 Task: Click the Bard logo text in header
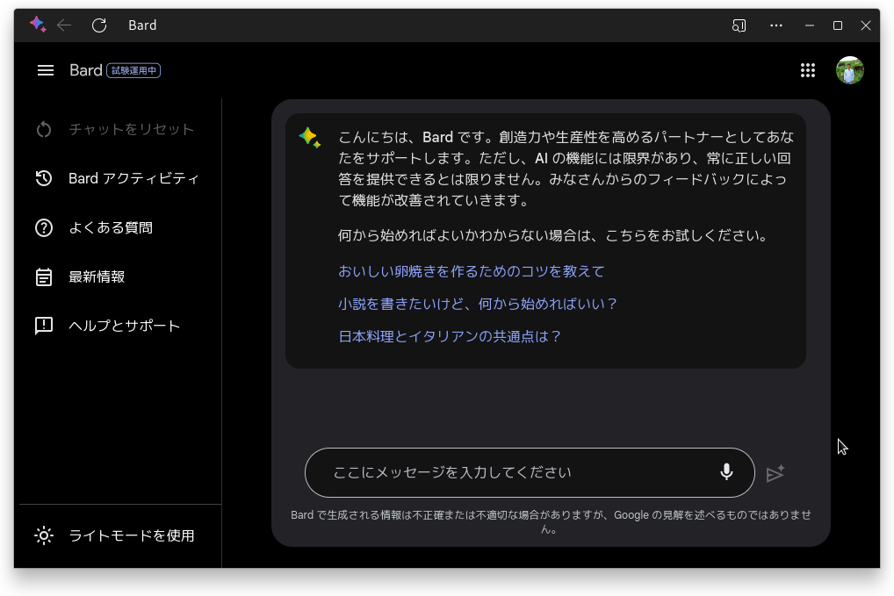pyautogui.click(x=85, y=70)
